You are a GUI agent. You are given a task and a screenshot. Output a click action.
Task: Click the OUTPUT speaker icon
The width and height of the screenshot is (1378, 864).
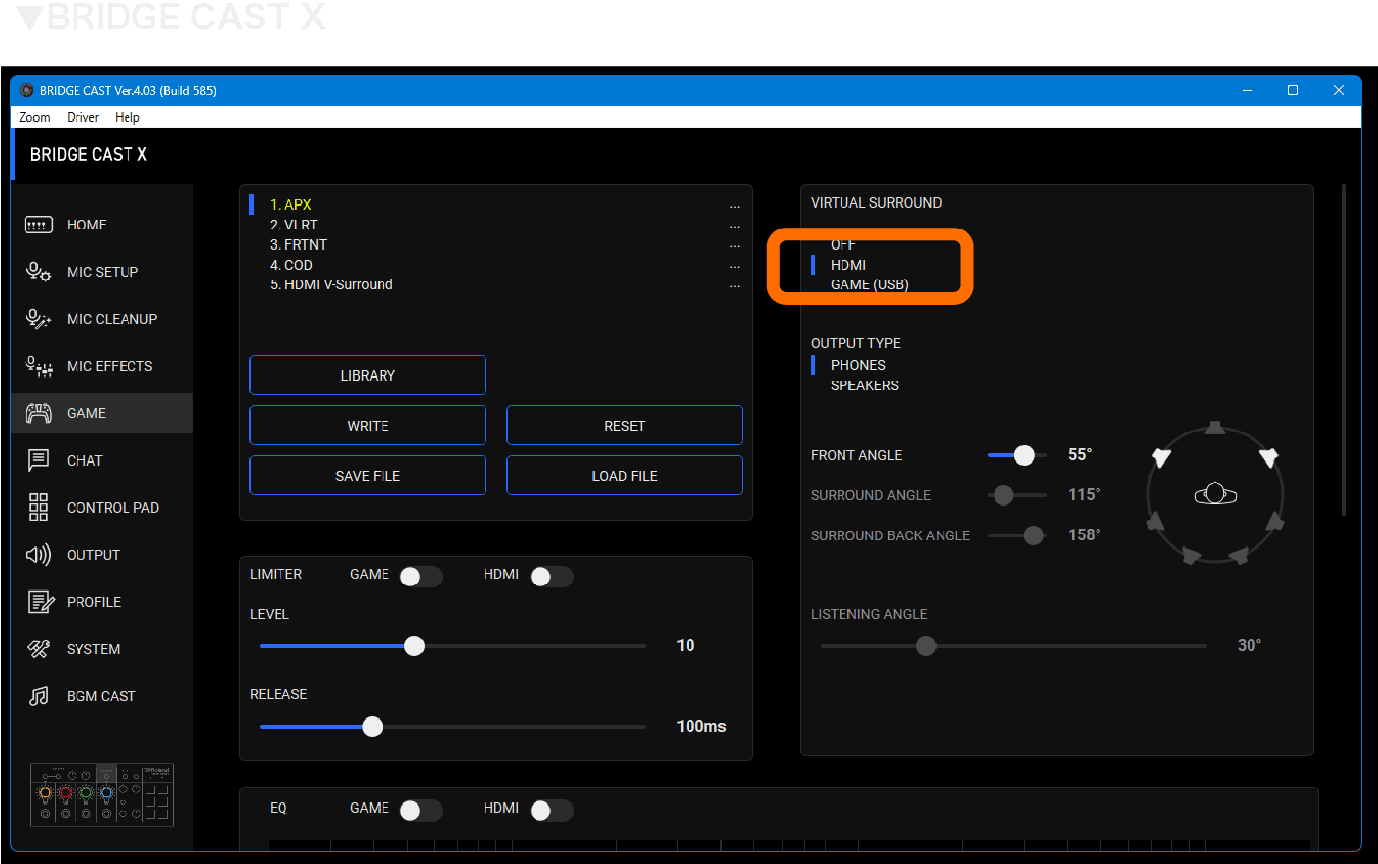pyautogui.click(x=38, y=555)
